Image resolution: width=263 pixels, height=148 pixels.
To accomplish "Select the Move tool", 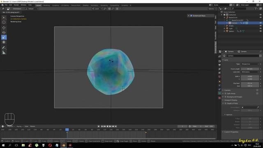I will (x=4, y=28).
